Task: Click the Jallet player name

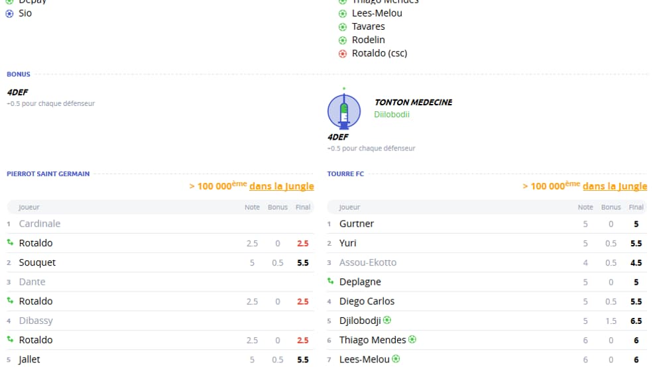Action: pos(30,359)
